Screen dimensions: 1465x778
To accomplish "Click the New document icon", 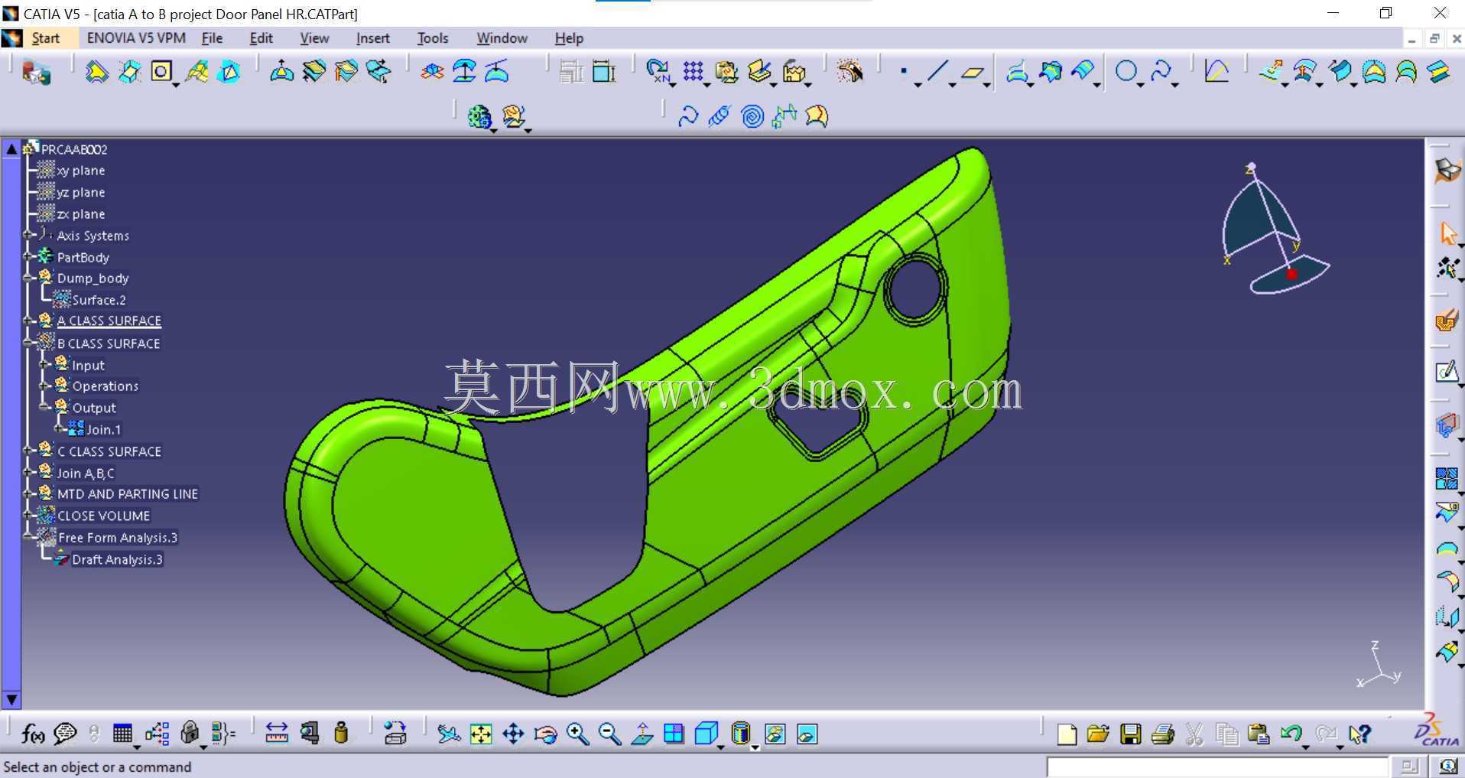I will (1066, 734).
